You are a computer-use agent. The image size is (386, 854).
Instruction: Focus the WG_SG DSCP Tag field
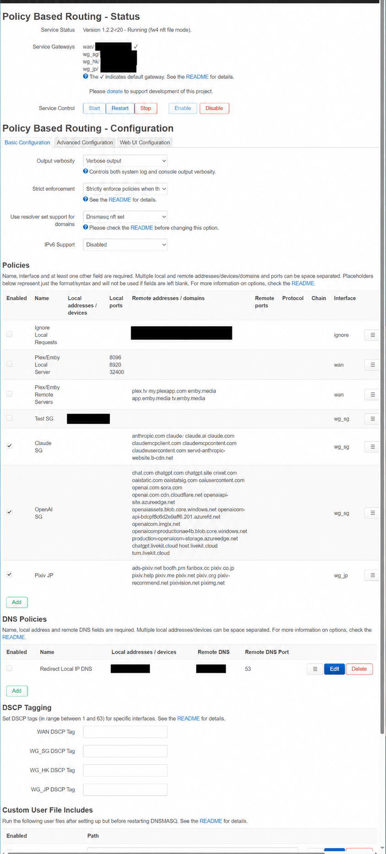(125, 751)
